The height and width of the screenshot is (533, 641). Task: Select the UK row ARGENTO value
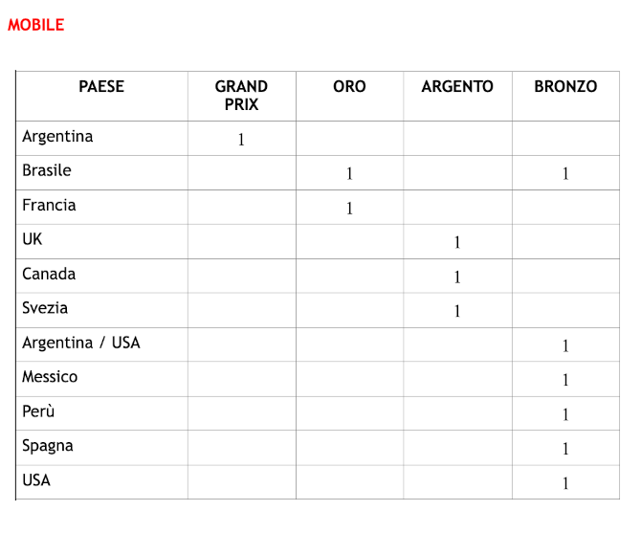click(x=457, y=242)
